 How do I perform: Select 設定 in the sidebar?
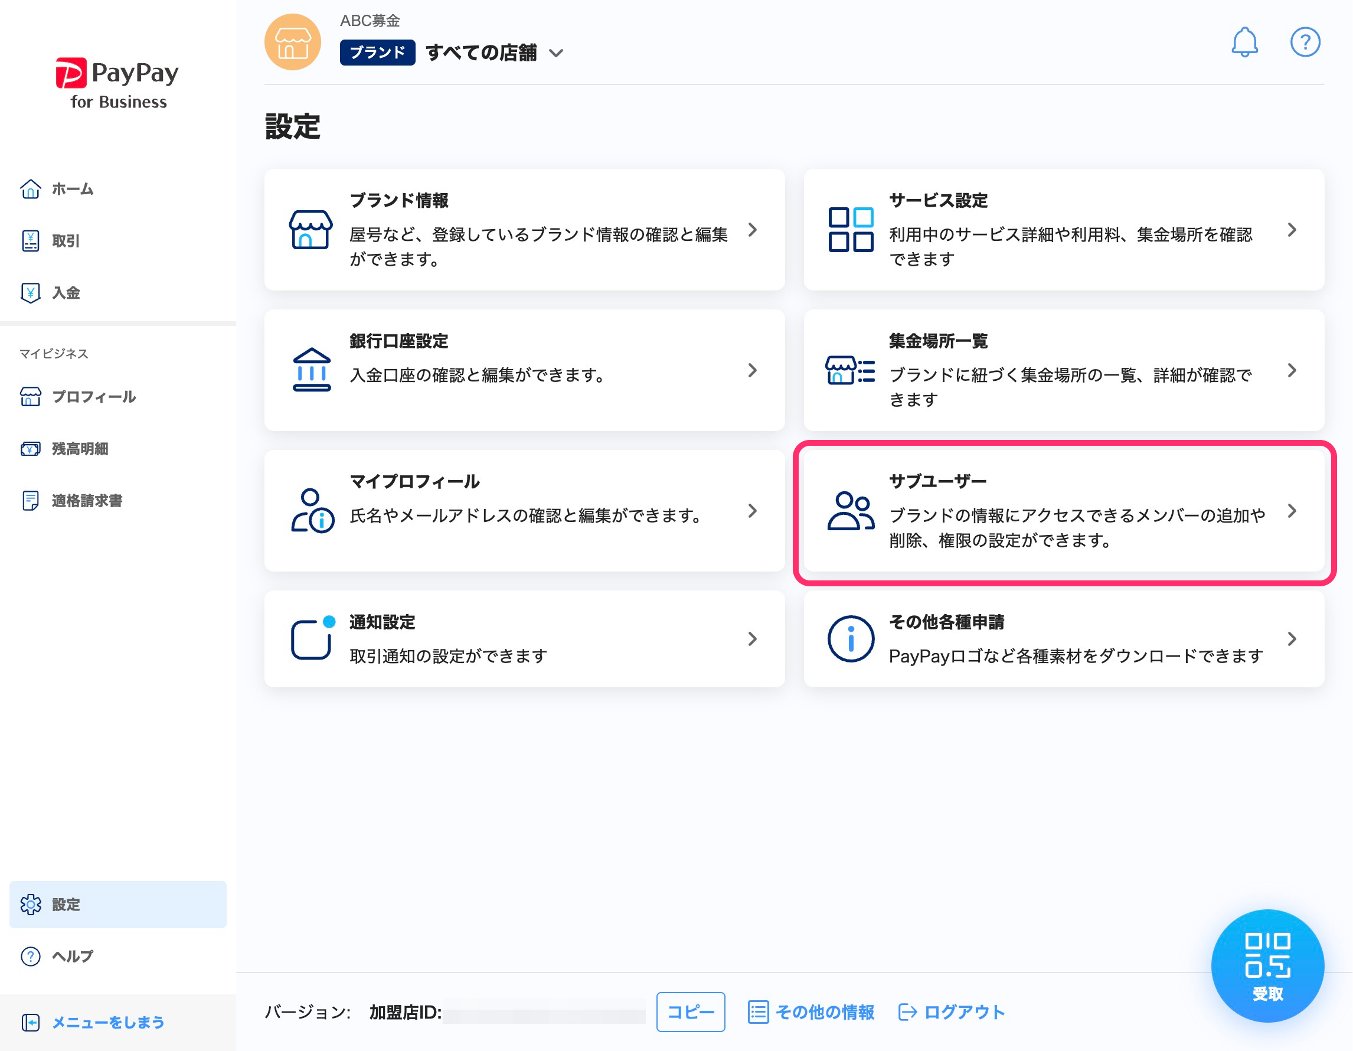(x=117, y=904)
